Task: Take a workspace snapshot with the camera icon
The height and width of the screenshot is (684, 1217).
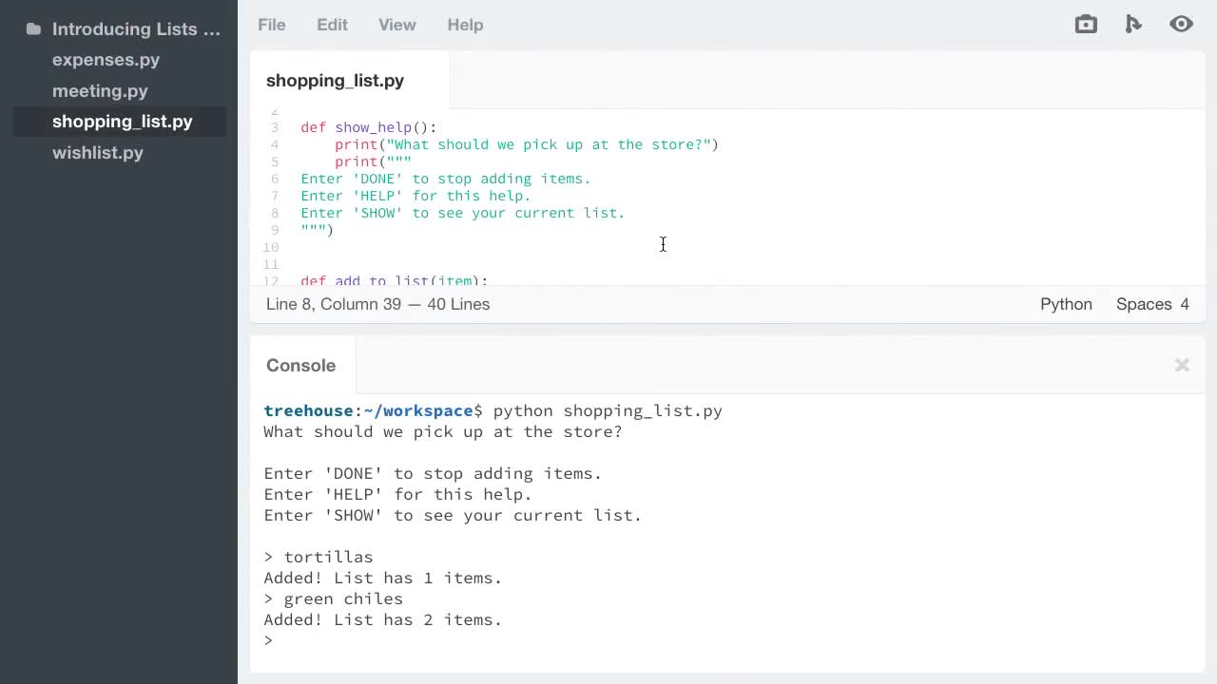Action: 1086,24
